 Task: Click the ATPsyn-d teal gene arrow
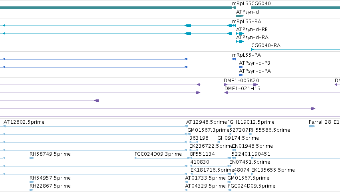pyautogui.click(x=240, y=16)
